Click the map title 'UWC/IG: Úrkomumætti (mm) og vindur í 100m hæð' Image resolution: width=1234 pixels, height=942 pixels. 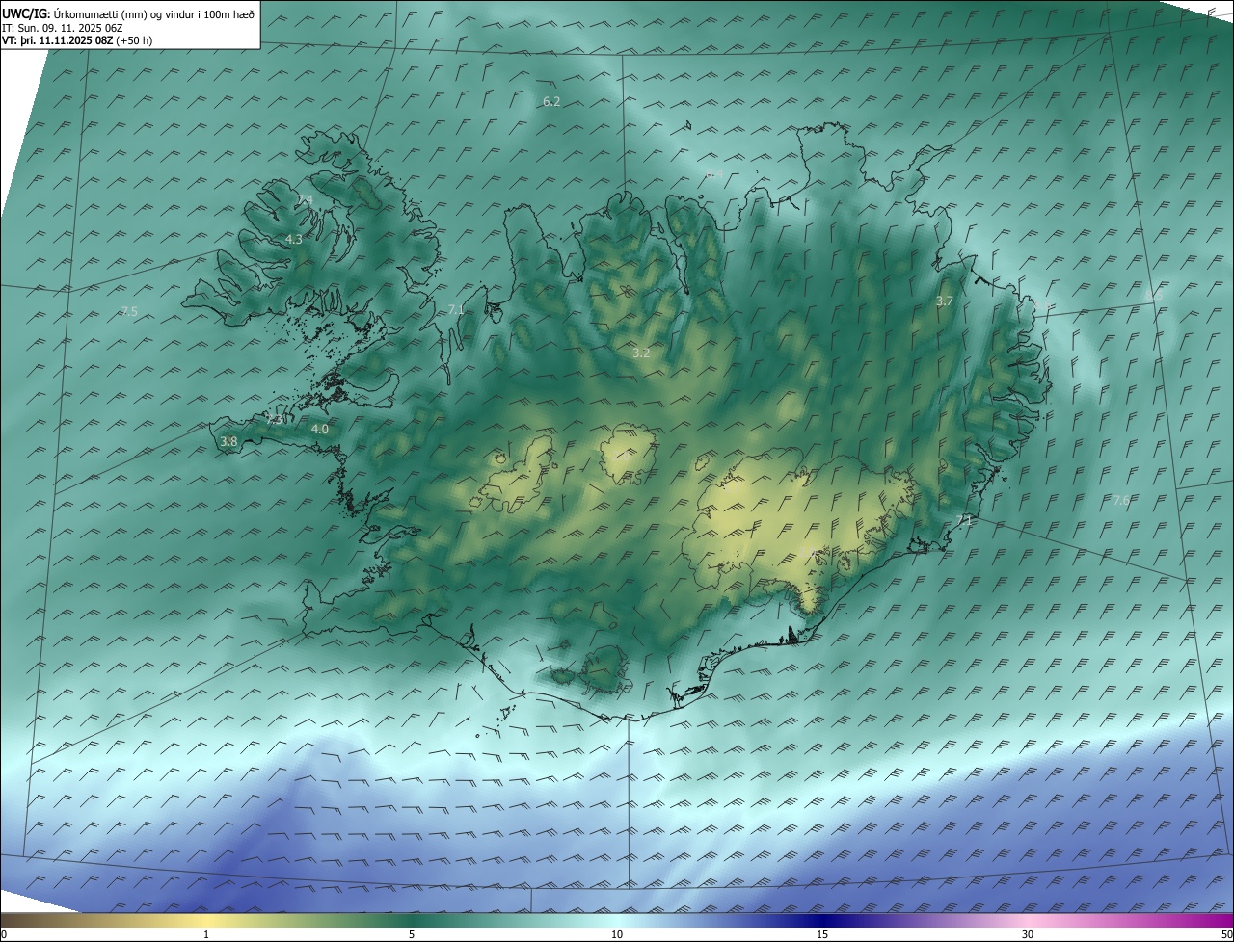(128, 13)
